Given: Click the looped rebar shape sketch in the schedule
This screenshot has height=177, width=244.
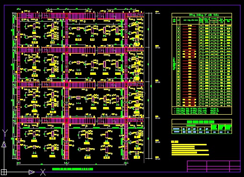Looking at the screenshot, I should [x=190, y=54].
